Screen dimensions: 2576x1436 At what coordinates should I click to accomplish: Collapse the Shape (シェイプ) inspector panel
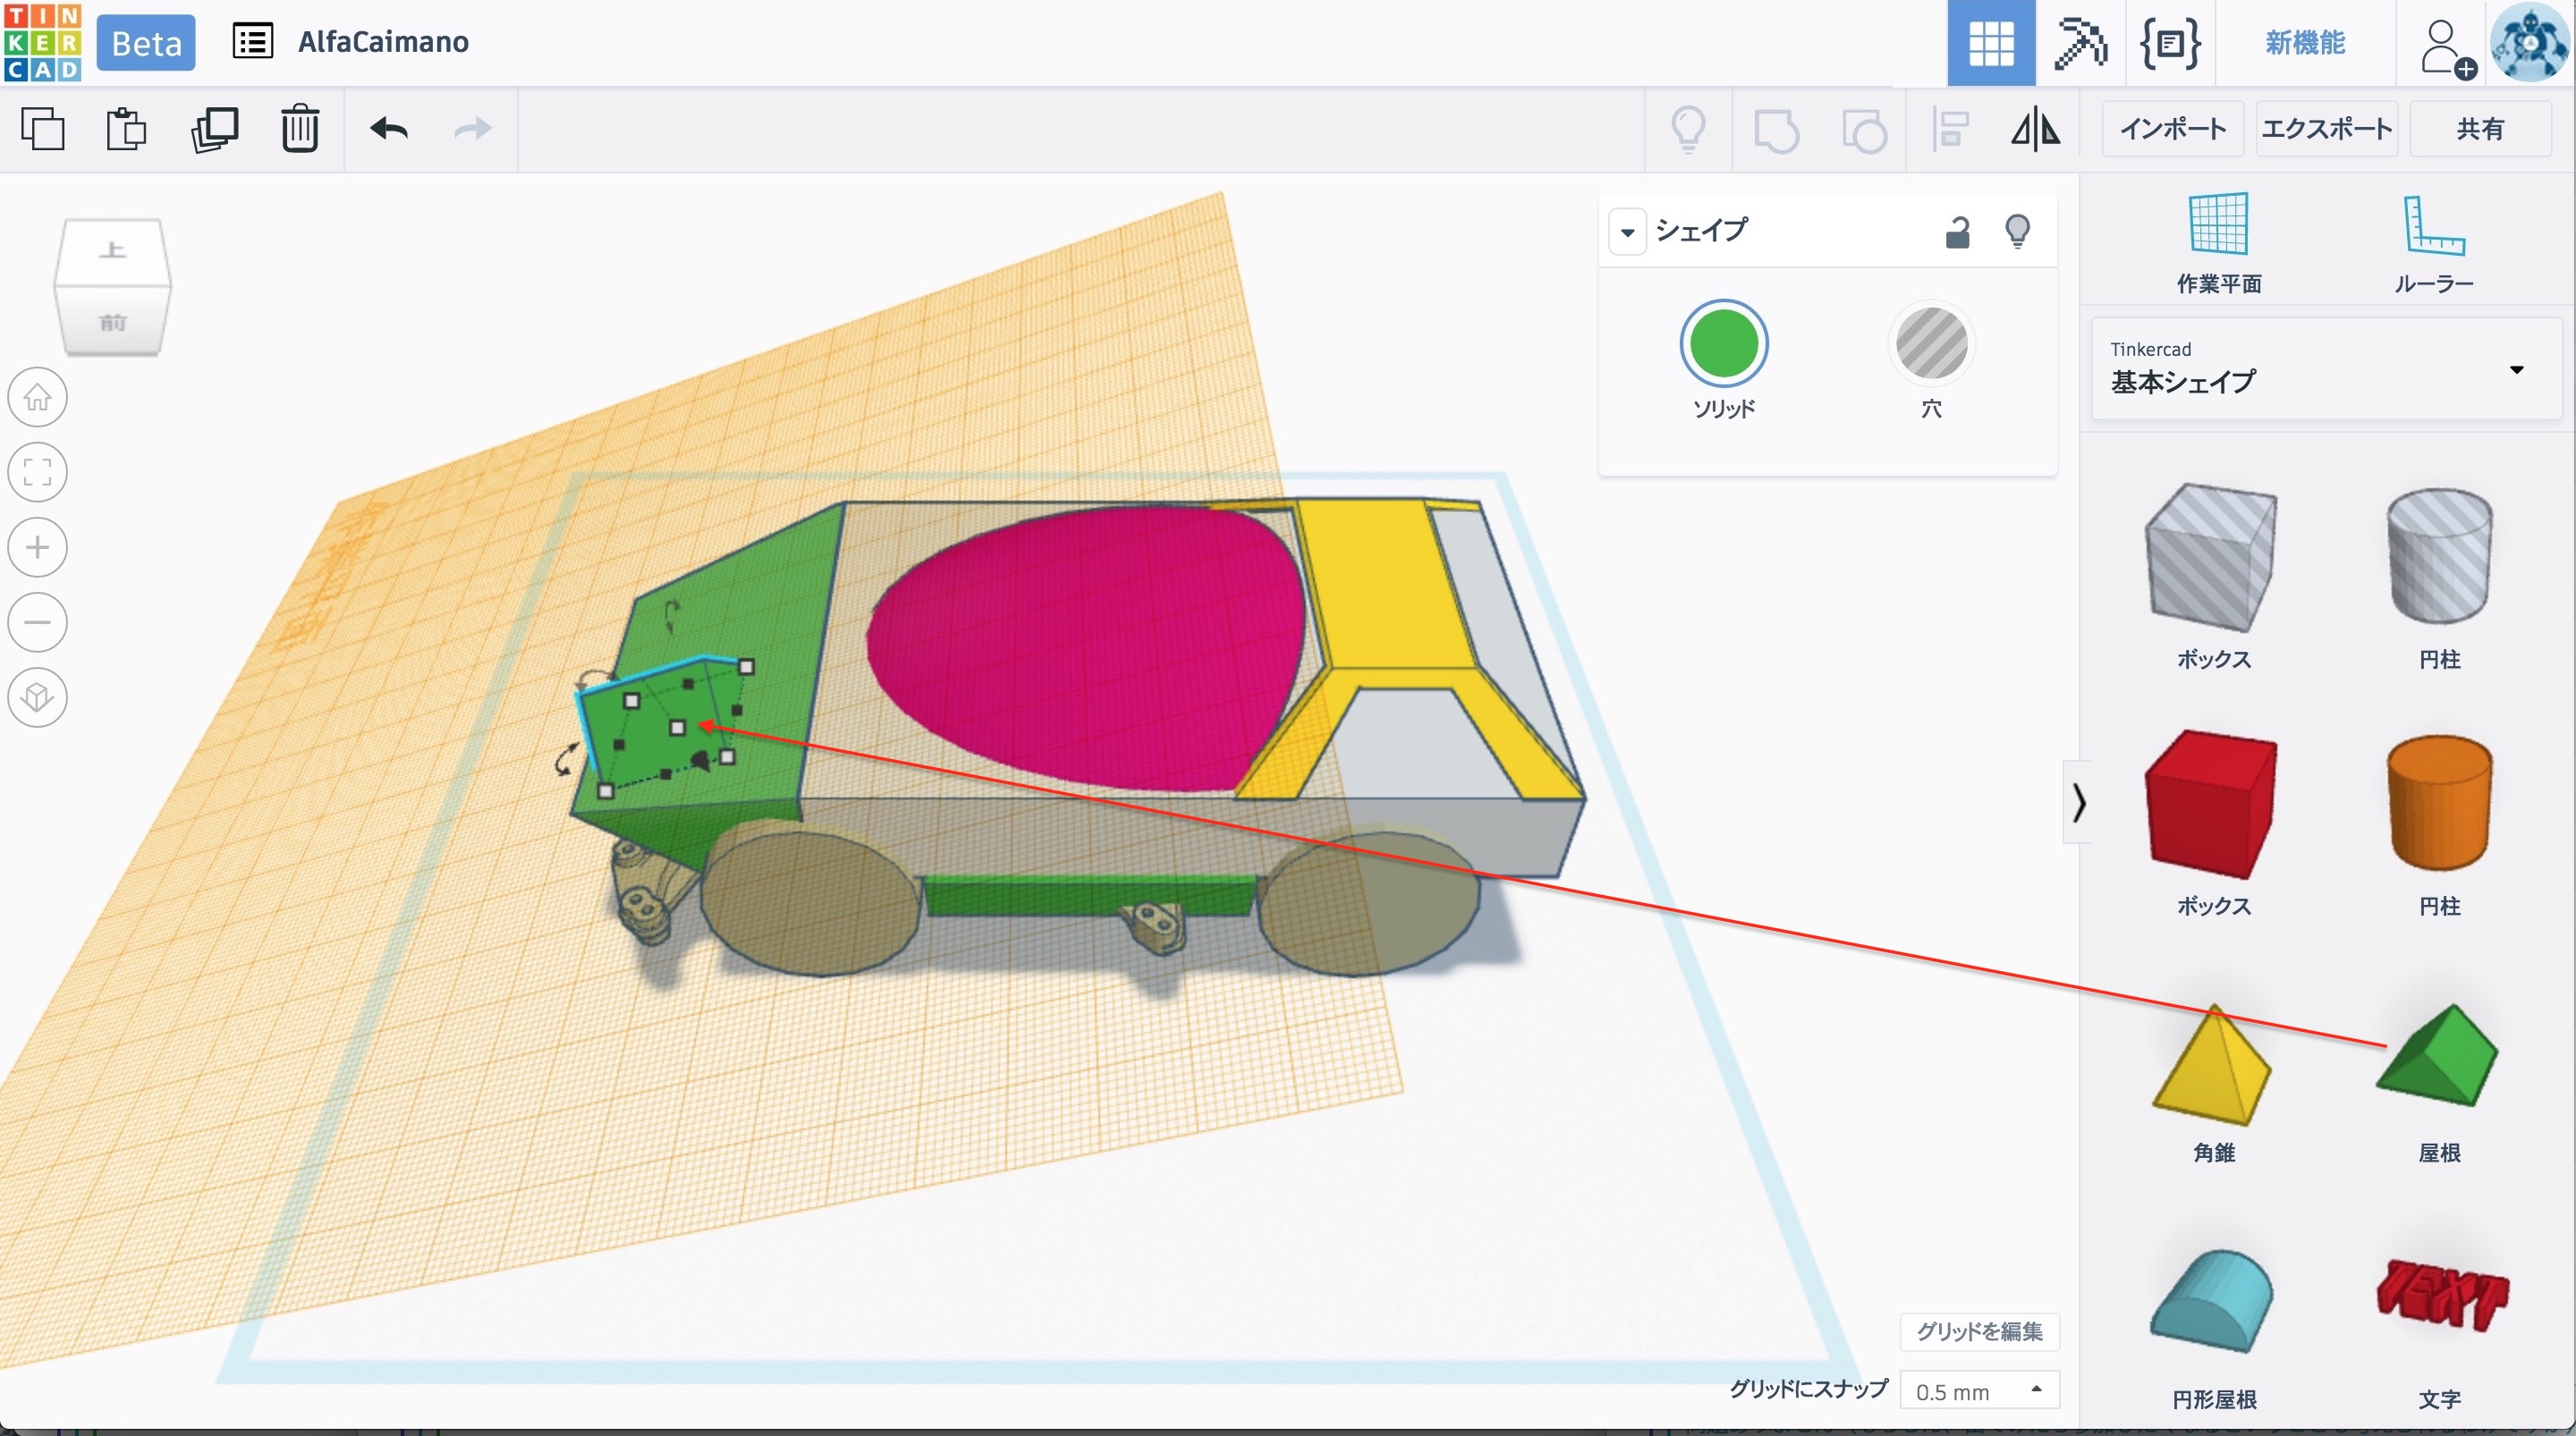click(1627, 233)
